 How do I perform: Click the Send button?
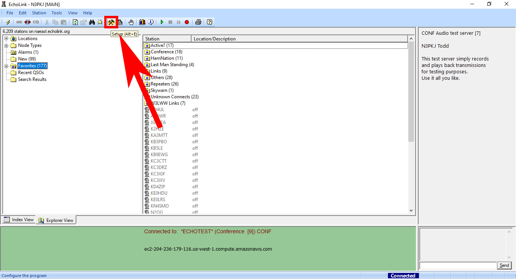[x=504, y=265]
